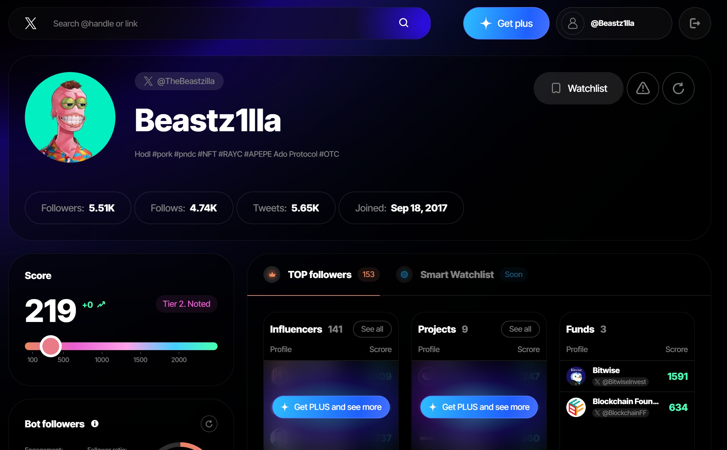Add profile to Watchlist
This screenshot has width=727, height=450.
point(578,88)
